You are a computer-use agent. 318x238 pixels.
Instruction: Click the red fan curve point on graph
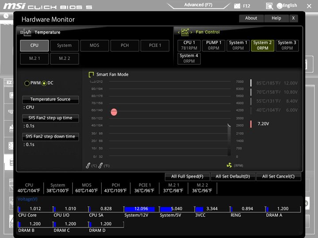coord(114,112)
